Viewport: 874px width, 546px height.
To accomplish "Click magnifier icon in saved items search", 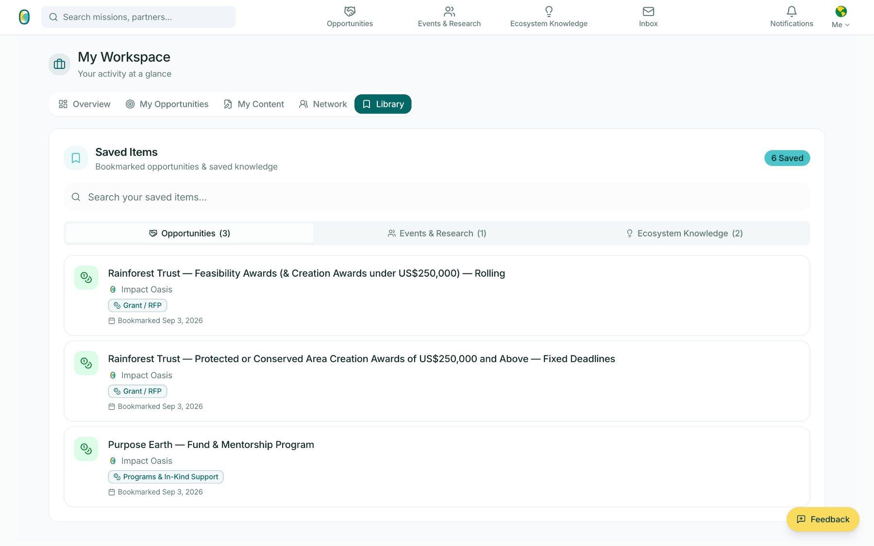I will (76, 197).
